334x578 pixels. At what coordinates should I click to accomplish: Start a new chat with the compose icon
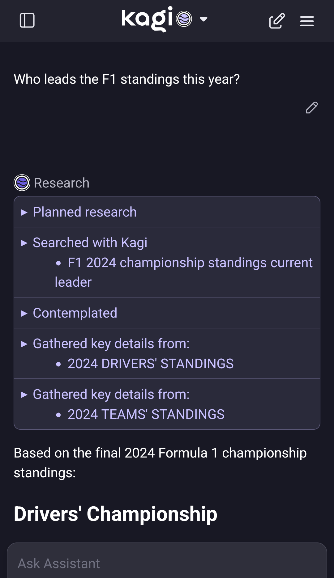[x=276, y=21]
